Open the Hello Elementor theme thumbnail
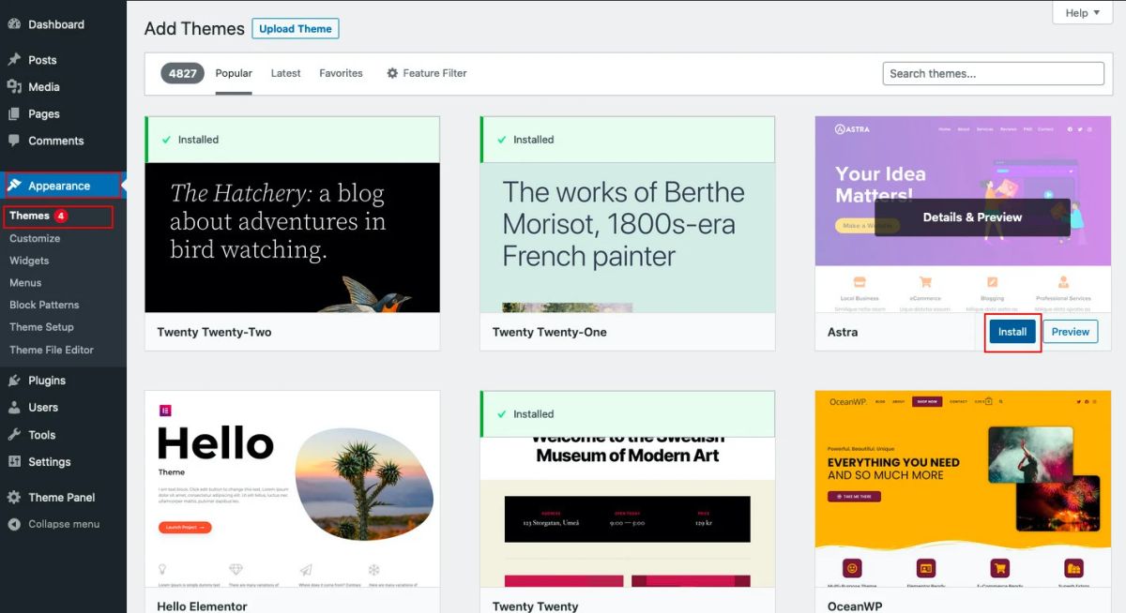The height and width of the screenshot is (613, 1126). click(292, 489)
